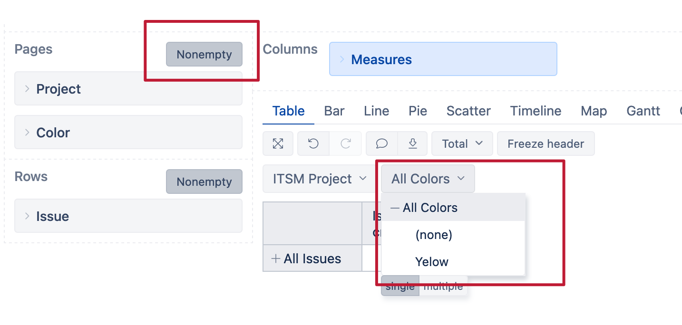Expand All Issues with plus icon
Viewport: 682px width, 325px height.
(x=275, y=258)
